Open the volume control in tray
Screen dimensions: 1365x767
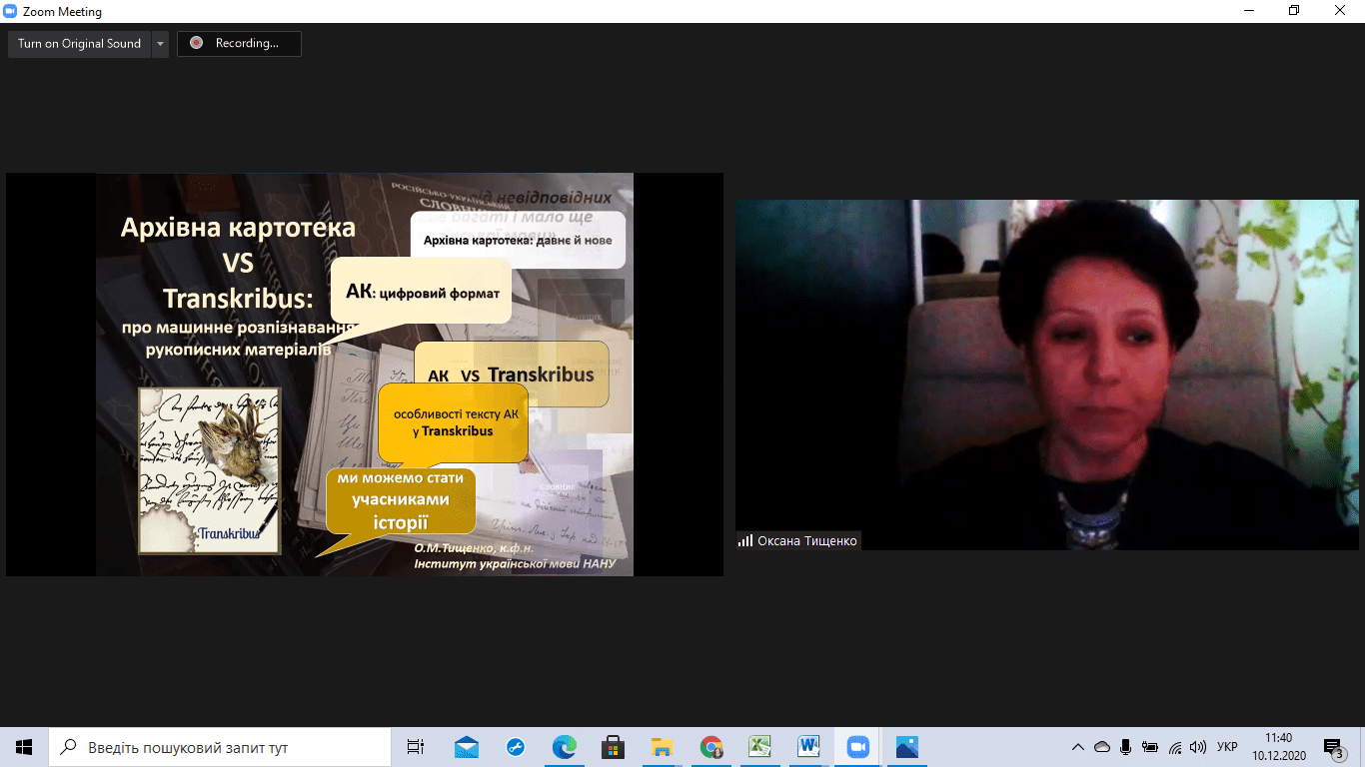coord(1197,747)
